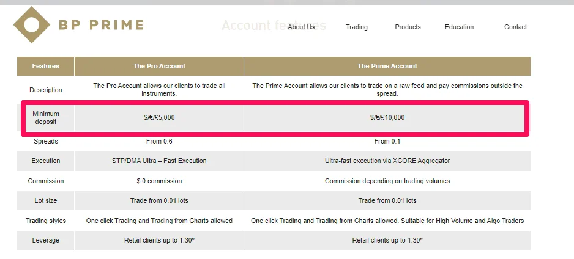Select the $/€/£10,000 deposit value
The image size is (574, 259).
pyautogui.click(x=387, y=118)
